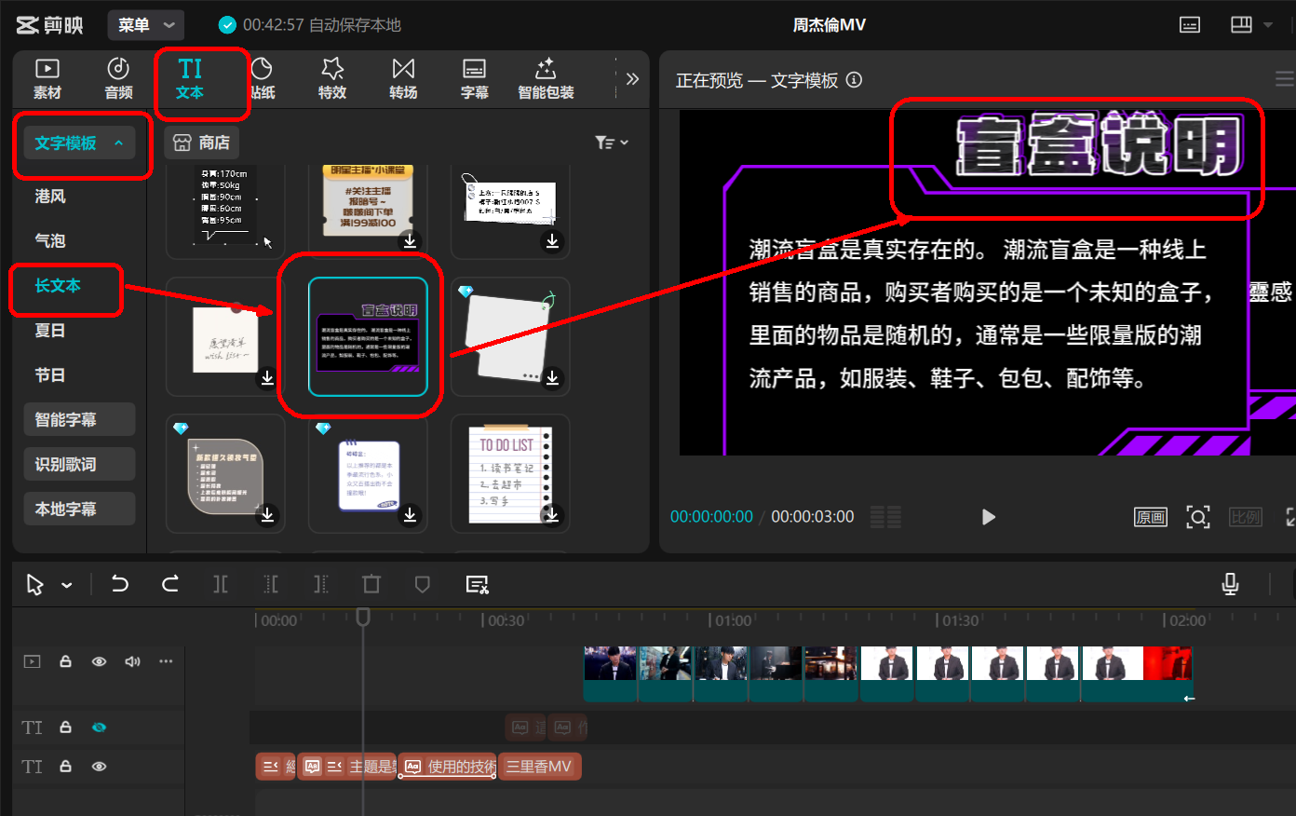Expand more tabs with the double-chevron arrow
Image resolution: width=1296 pixels, height=816 pixels.
click(x=632, y=79)
